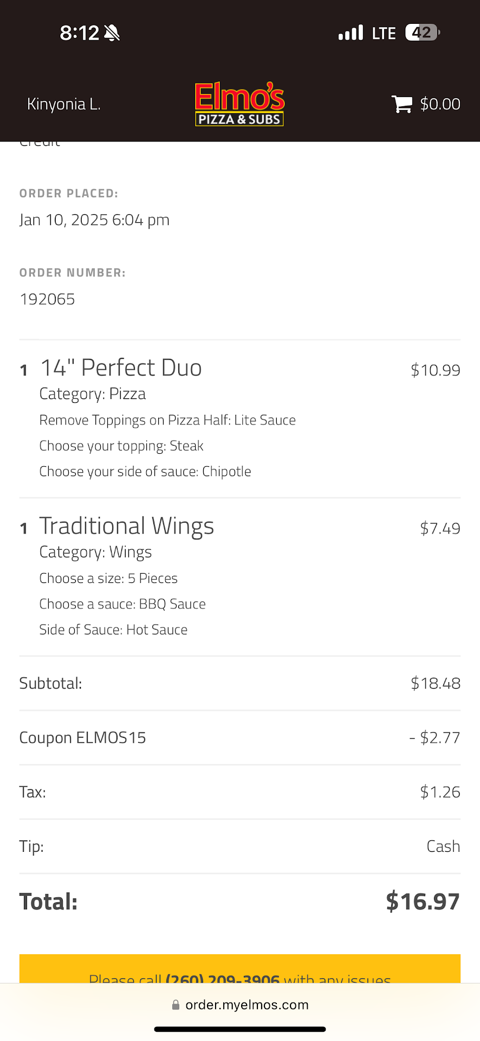
Task: Tap the LTE network indicator
Action: 384,33
